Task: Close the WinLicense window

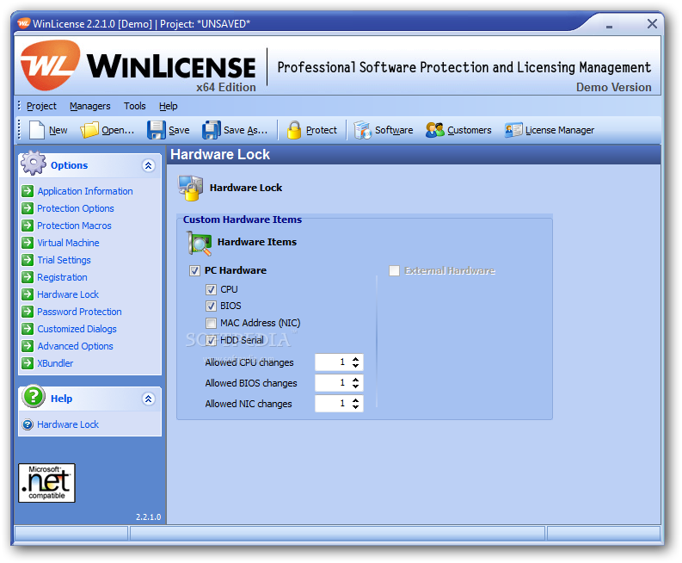Action: 652,23
